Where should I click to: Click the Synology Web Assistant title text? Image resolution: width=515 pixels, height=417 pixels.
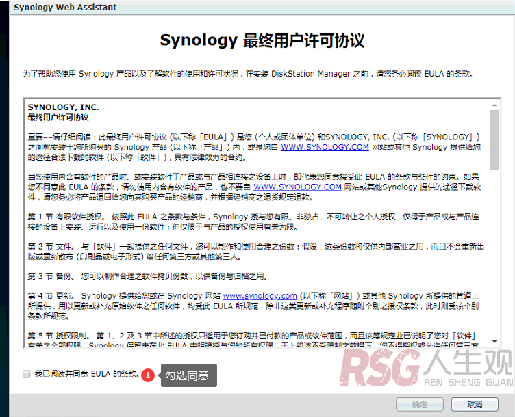(x=65, y=8)
